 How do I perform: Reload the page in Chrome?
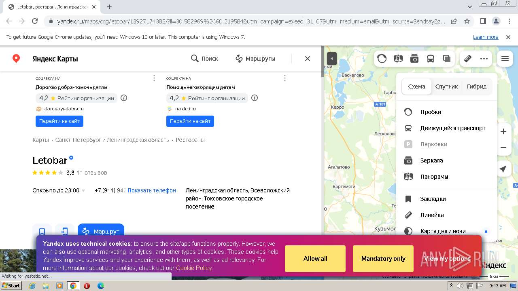(x=35, y=21)
